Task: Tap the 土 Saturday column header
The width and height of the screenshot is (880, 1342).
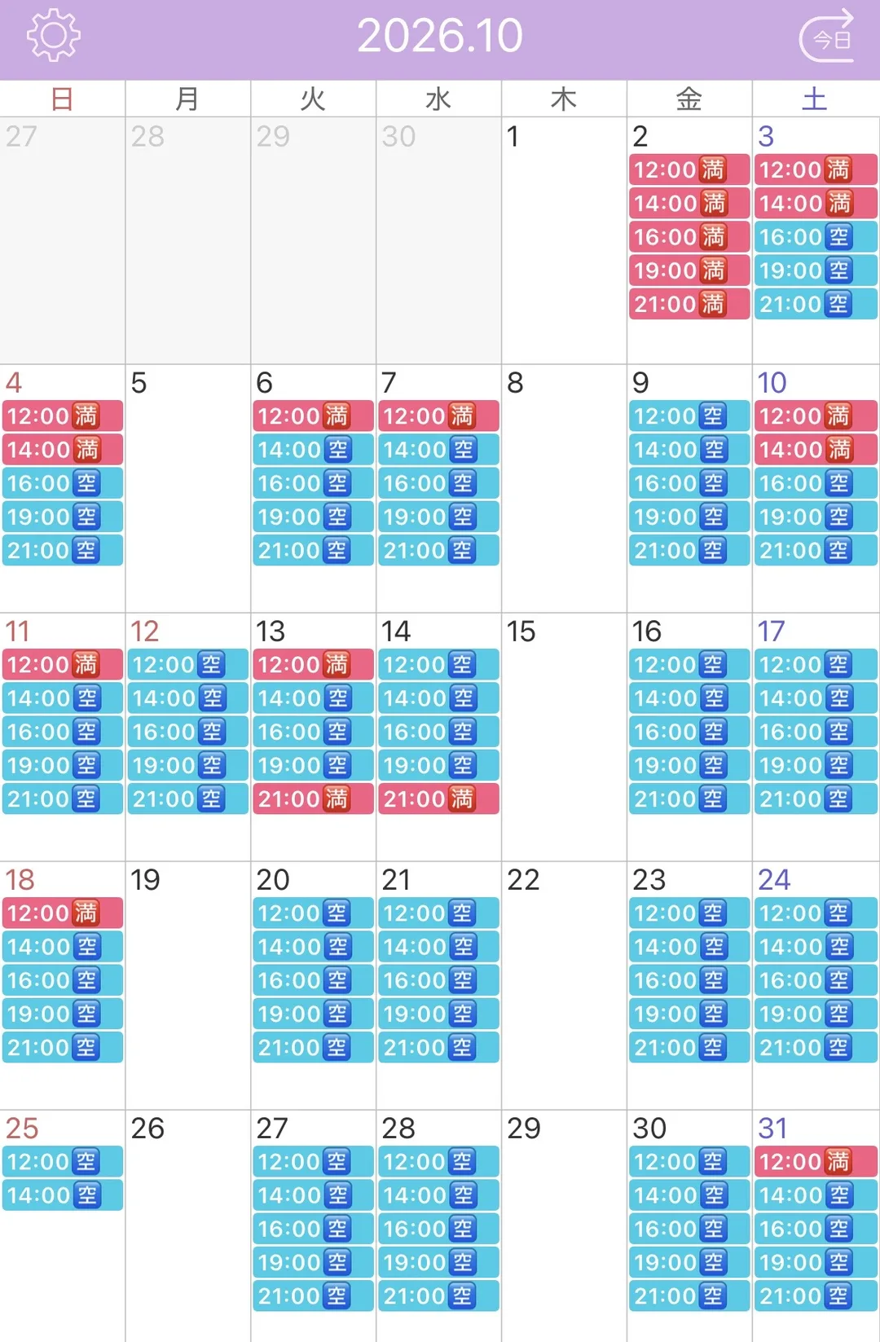Action: tap(816, 99)
